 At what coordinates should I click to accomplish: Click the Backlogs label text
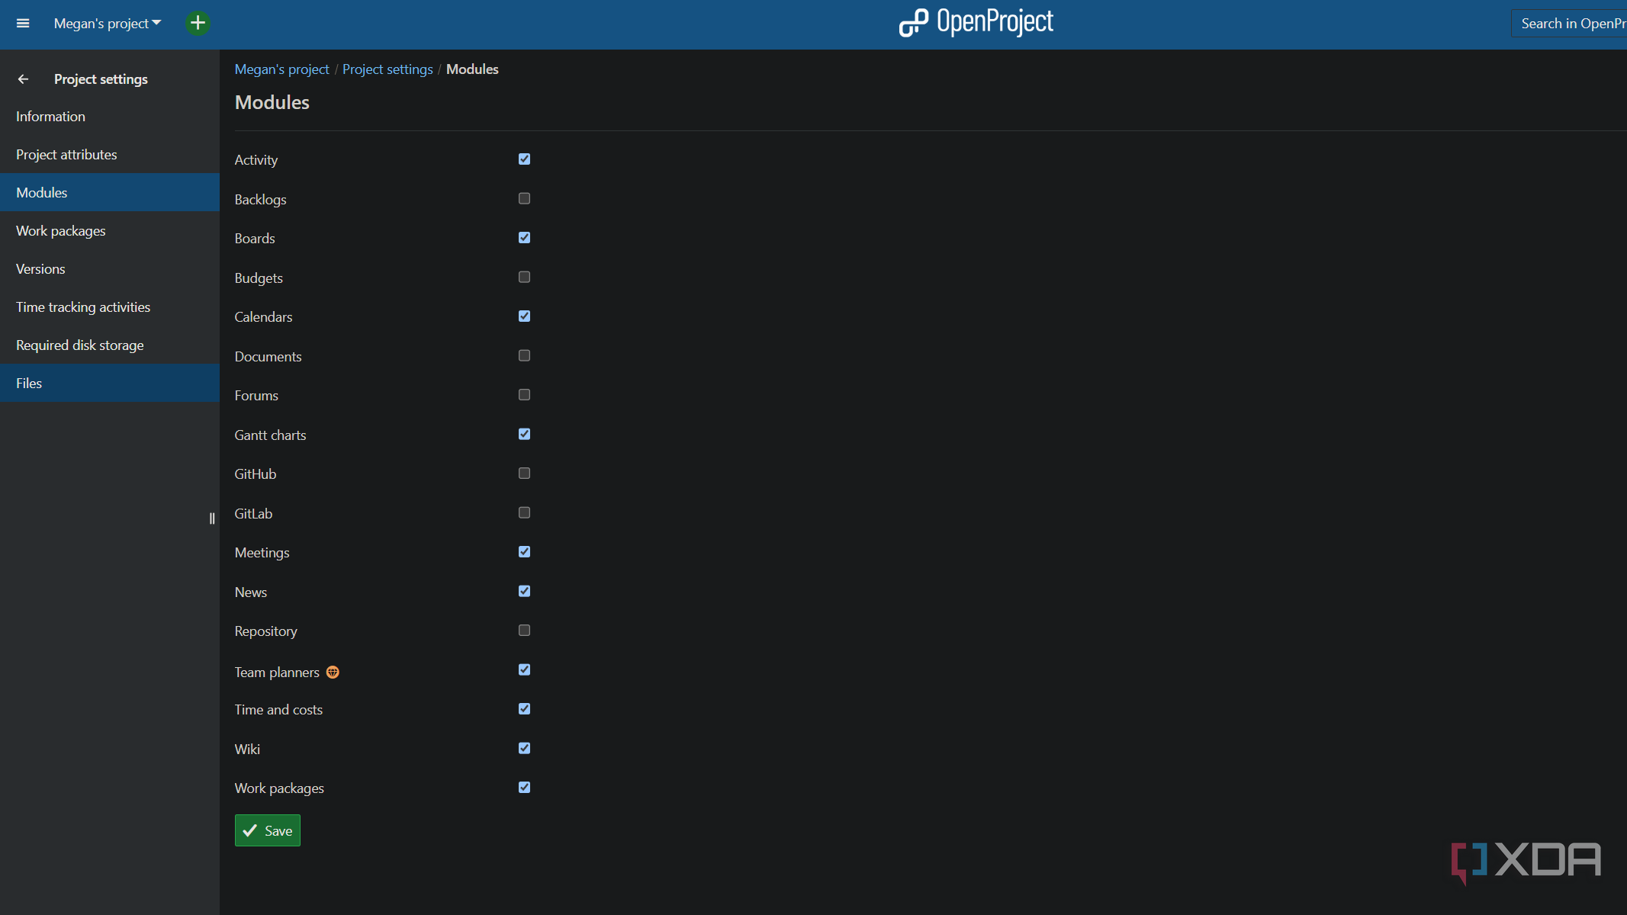tap(260, 199)
